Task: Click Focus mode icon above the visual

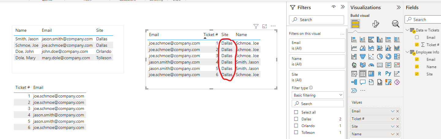Action: (x=265, y=26)
